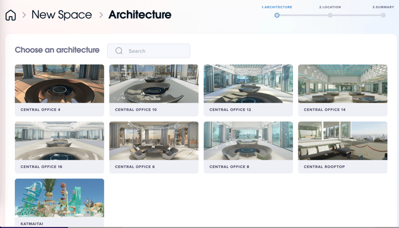Choose the Central Office 12 thumbnail
399x228 pixels.
click(248, 84)
